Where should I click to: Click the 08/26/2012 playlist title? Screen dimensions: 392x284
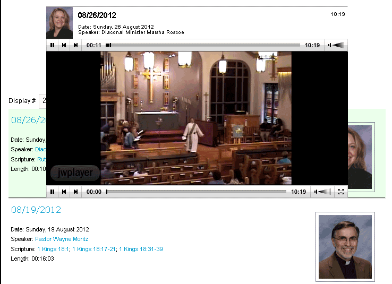point(97,15)
